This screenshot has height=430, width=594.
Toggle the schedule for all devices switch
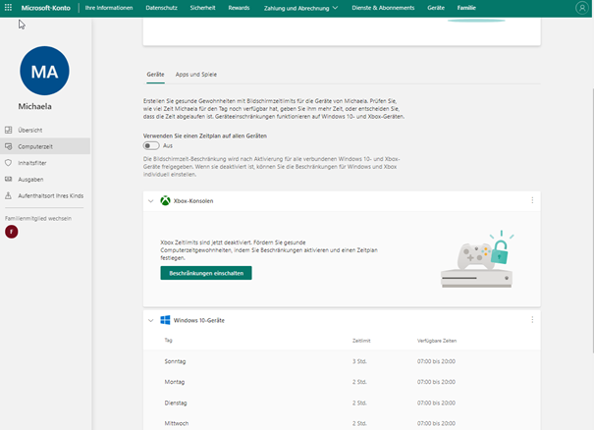150,145
